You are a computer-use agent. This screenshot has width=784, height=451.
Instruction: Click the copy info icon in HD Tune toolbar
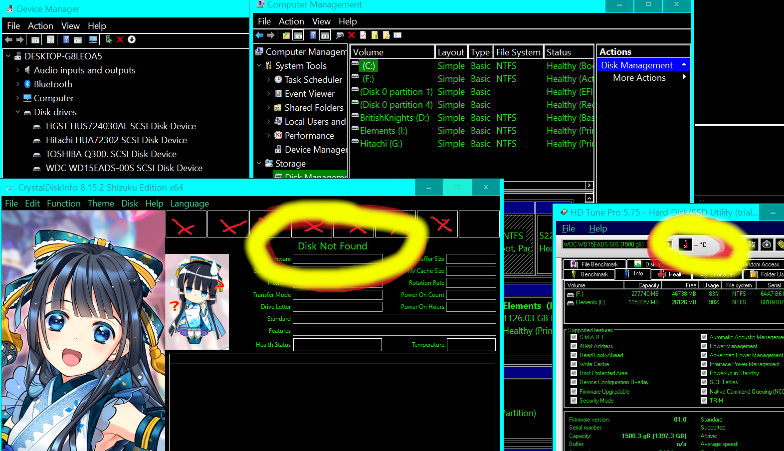[752, 244]
